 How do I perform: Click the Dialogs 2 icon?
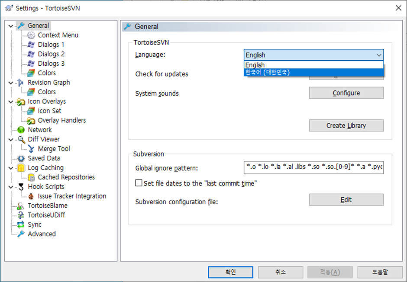[x=31, y=54]
